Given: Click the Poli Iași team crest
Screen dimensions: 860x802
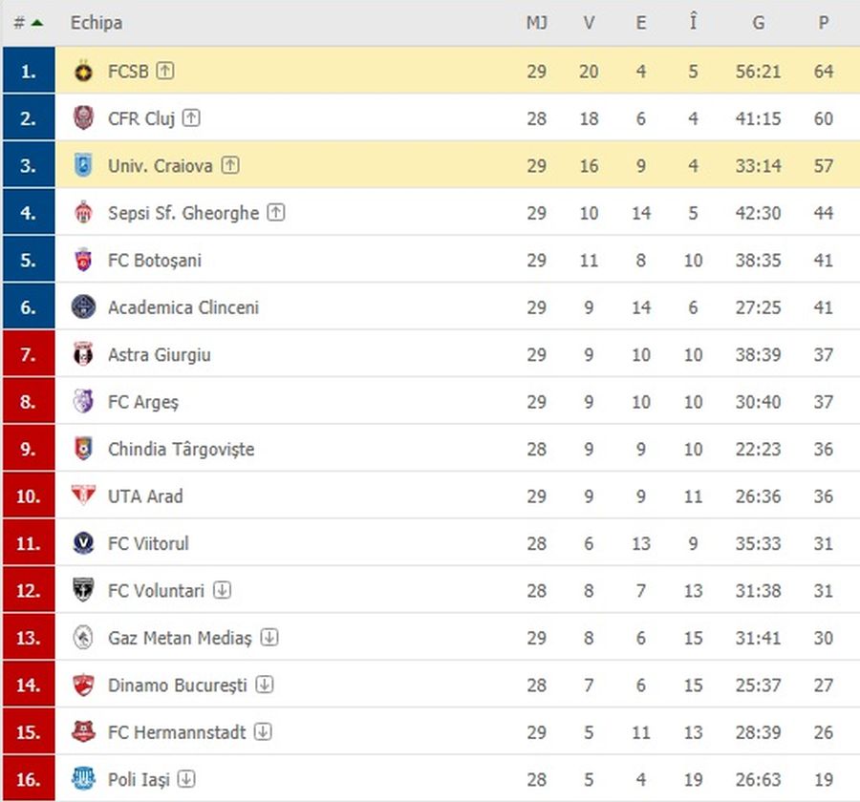Looking at the screenshot, I should click(83, 779).
